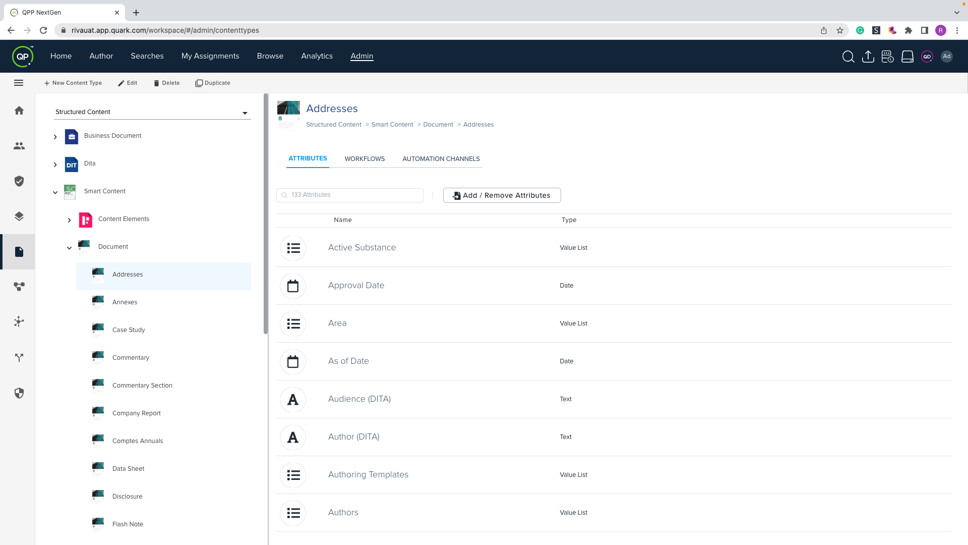Open the QD assistant icon in the header

tap(927, 57)
